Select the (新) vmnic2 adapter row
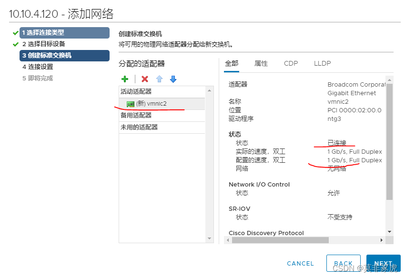405x277 pixels. tap(162, 104)
